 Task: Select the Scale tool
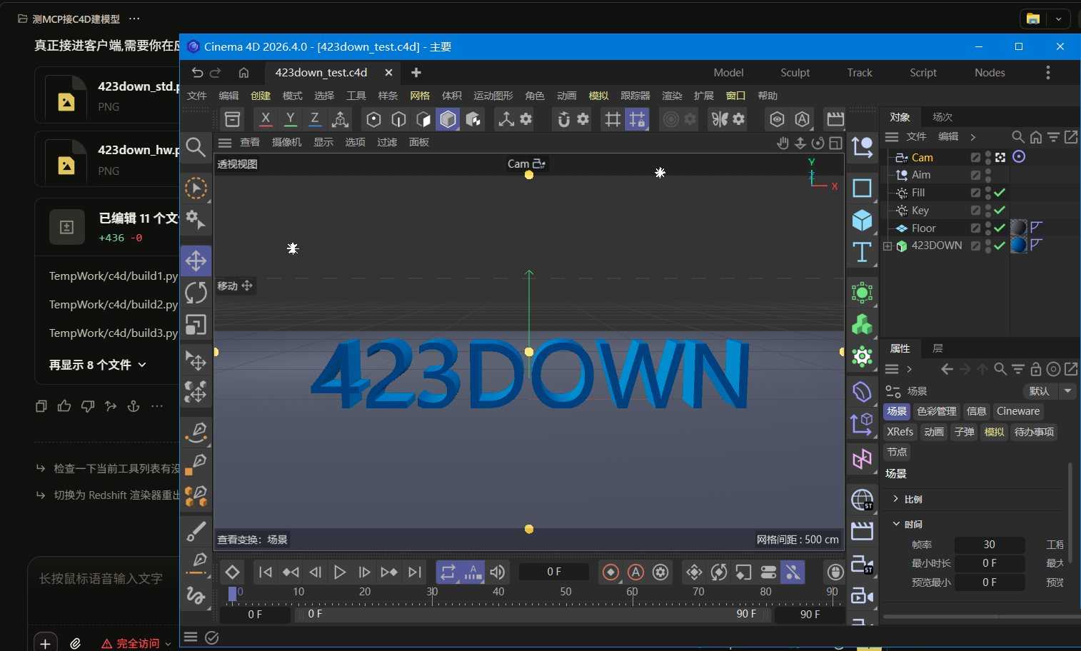tap(196, 325)
